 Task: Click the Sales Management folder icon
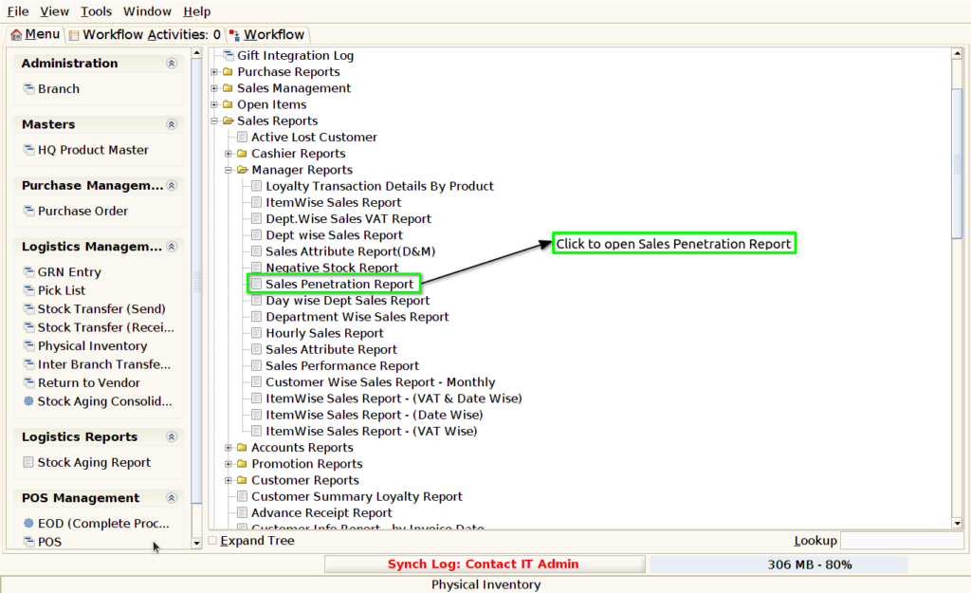click(x=228, y=88)
